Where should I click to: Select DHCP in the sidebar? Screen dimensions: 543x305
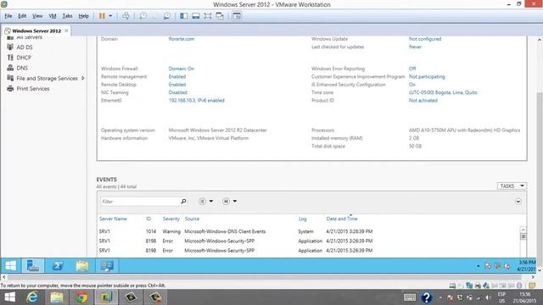click(24, 58)
